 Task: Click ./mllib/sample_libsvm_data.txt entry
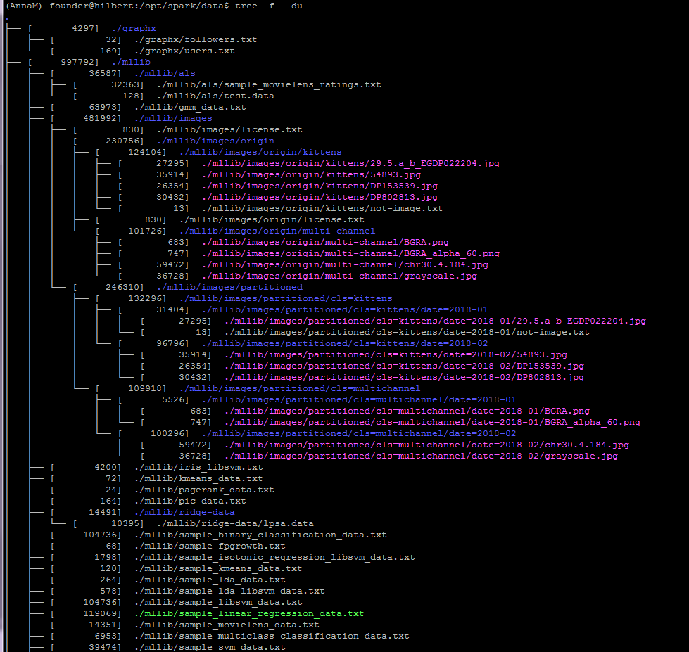pos(218,602)
